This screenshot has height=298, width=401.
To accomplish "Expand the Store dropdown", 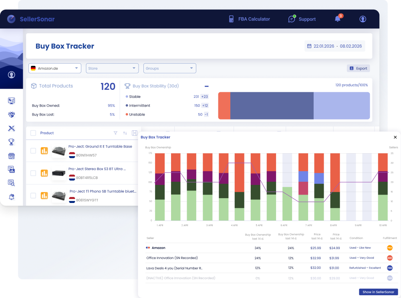I will [x=112, y=68].
